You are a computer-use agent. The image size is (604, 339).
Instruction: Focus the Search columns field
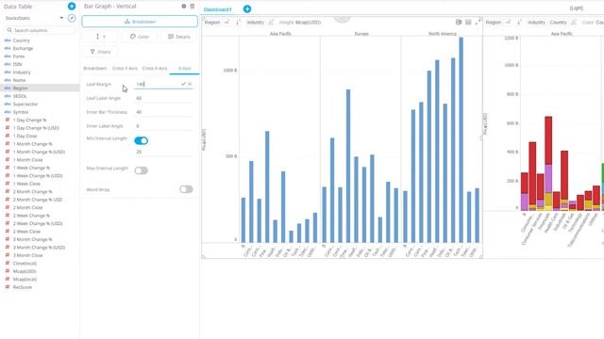[40, 30]
